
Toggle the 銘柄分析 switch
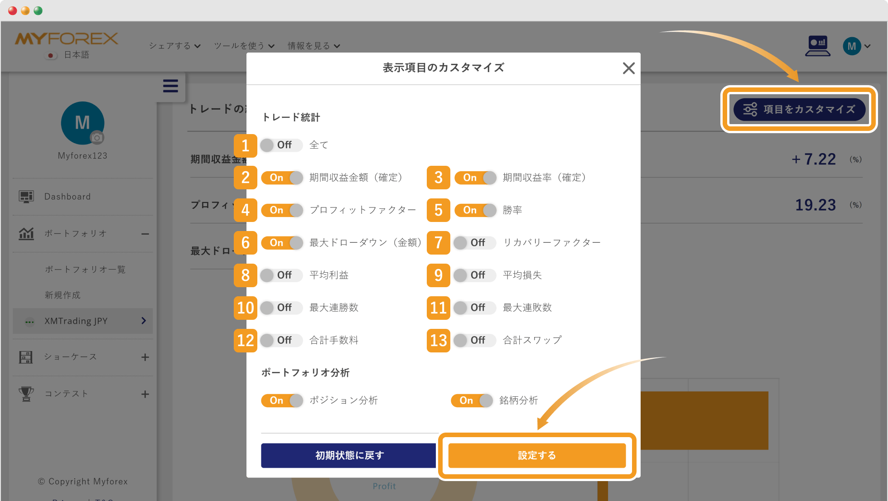tap(472, 400)
